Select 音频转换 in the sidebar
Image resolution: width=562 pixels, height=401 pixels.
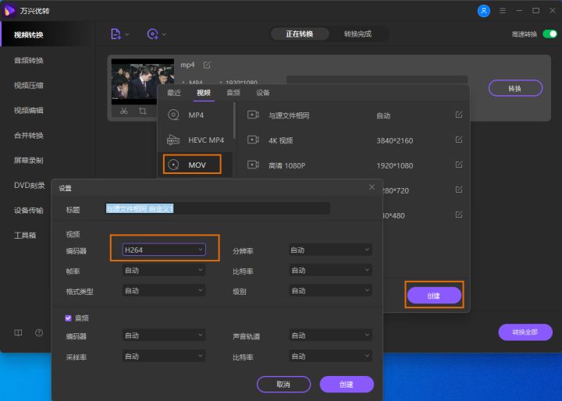point(29,60)
